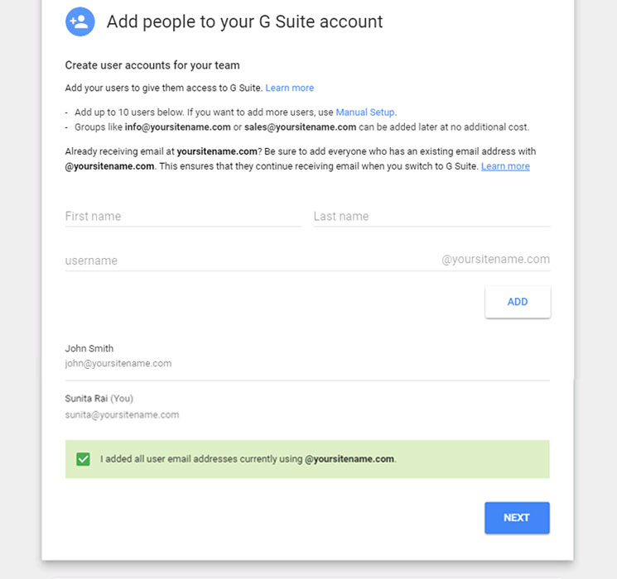Click the First name field
The height and width of the screenshot is (579, 617).
tap(183, 217)
